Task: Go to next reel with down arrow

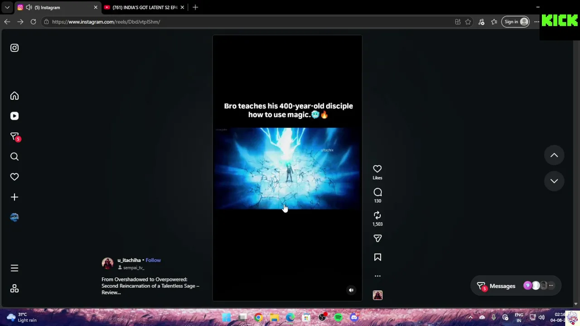Action: pyautogui.click(x=554, y=181)
